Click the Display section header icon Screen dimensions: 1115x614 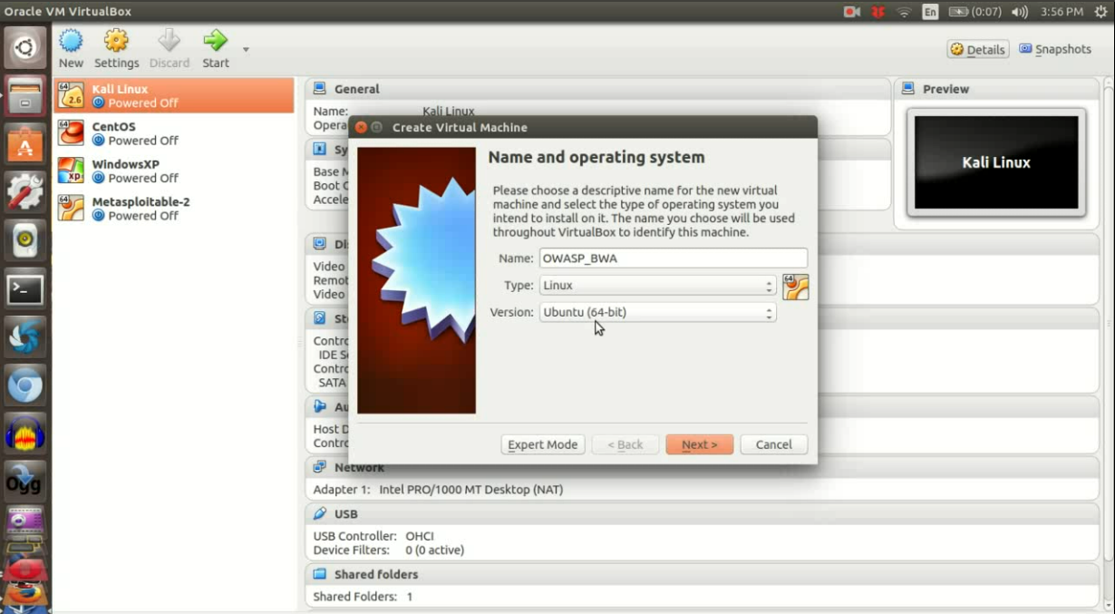pyautogui.click(x=320, y=244)
